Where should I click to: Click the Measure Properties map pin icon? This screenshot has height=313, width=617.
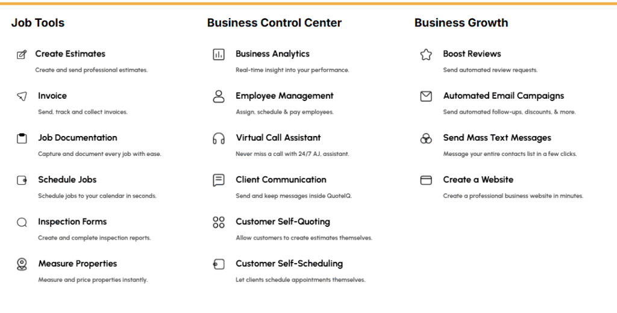[x=22, y=264]
